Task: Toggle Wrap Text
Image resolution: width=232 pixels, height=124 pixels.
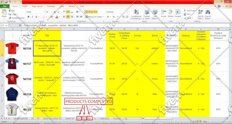Action: tap(91, 12)
